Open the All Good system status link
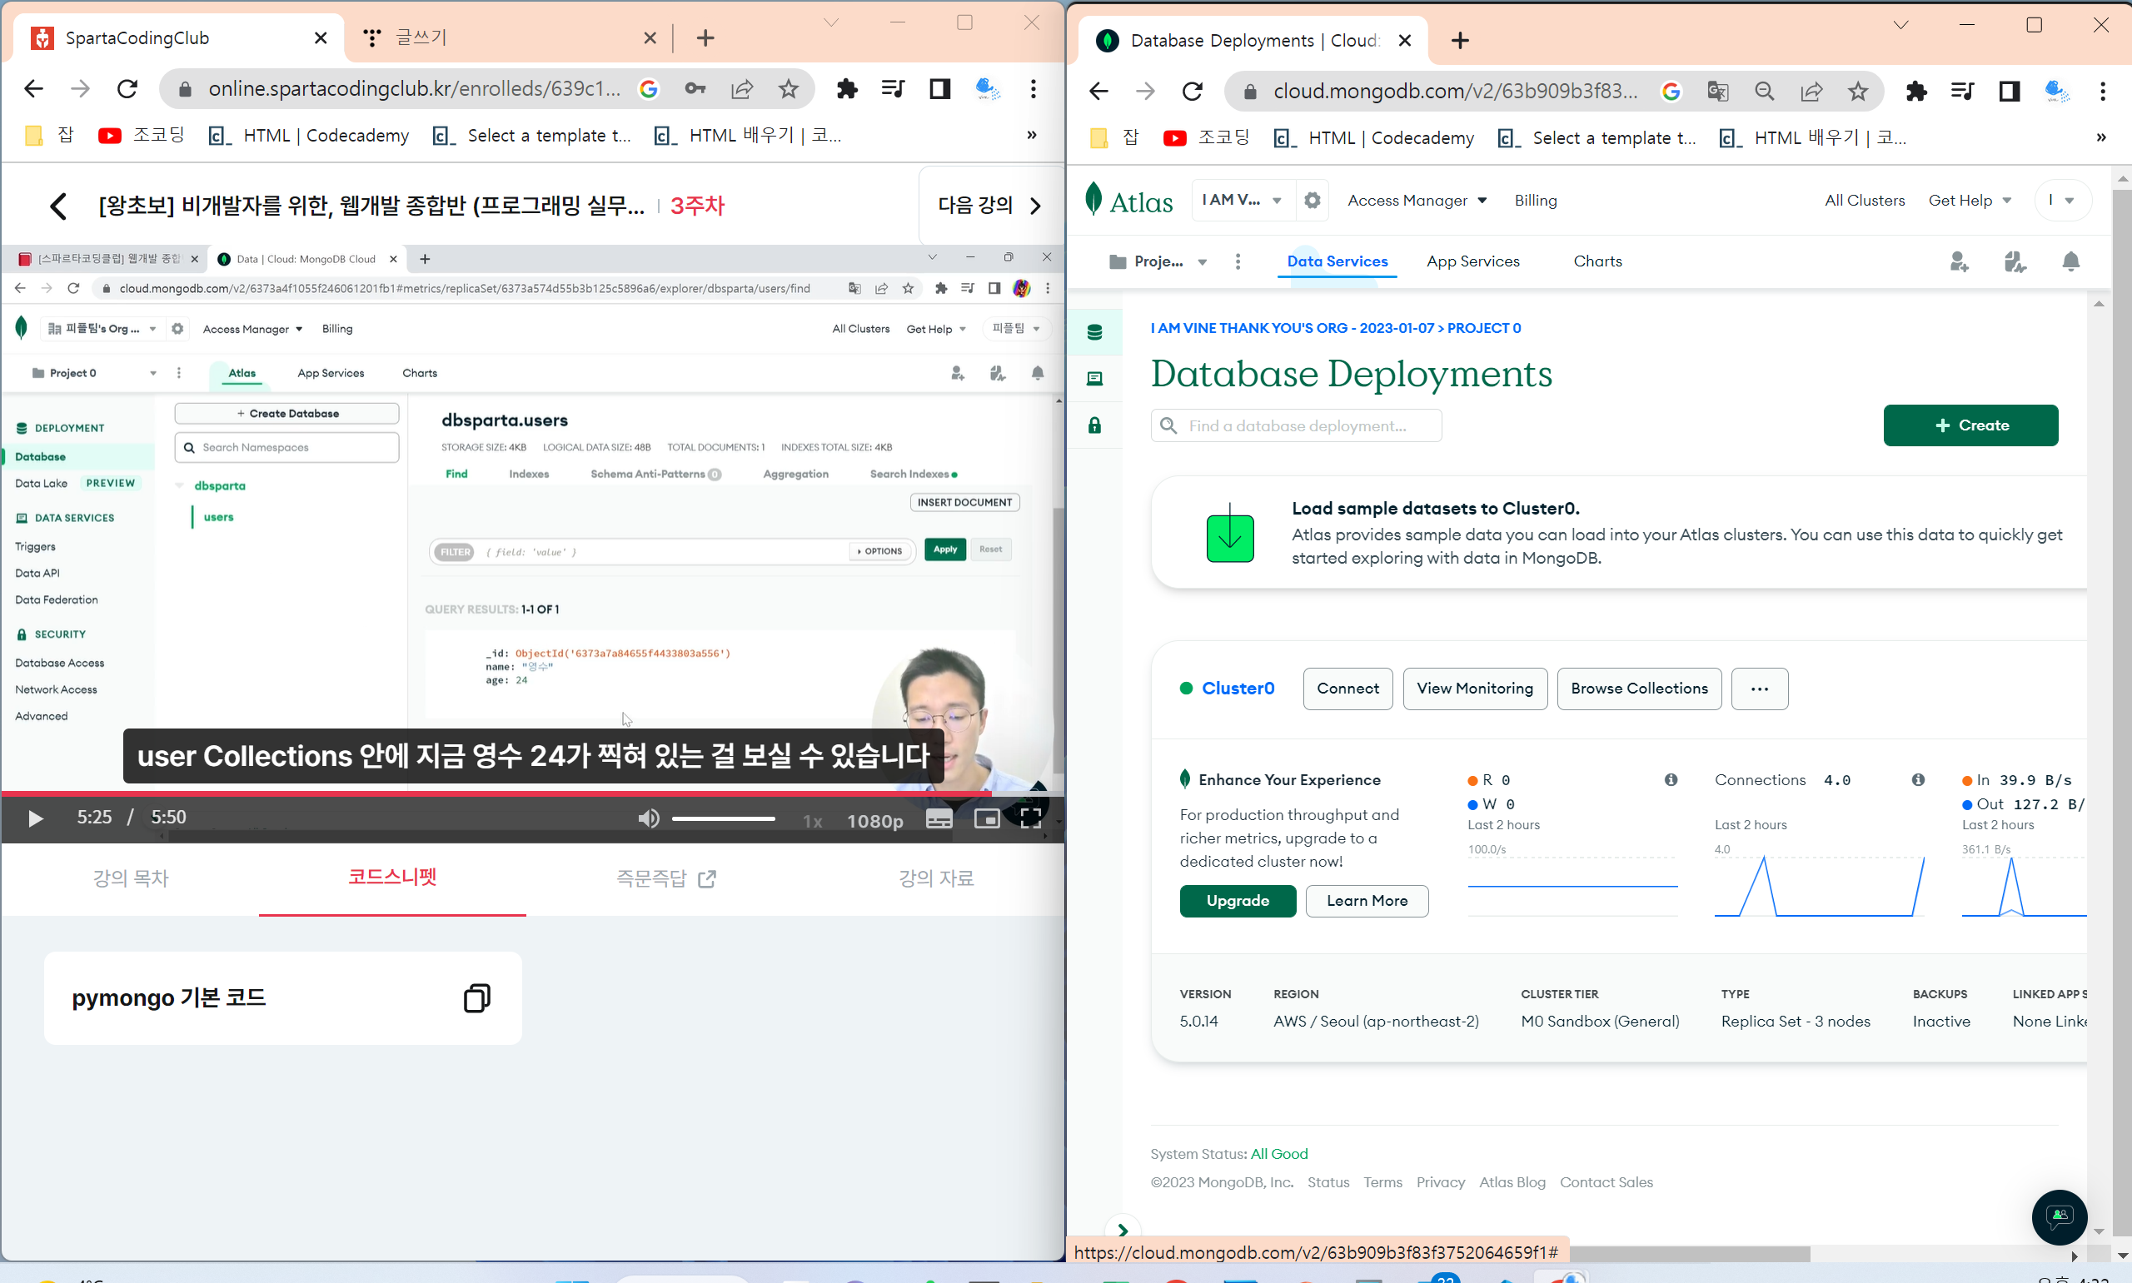 click(x=1278, y=1154)
